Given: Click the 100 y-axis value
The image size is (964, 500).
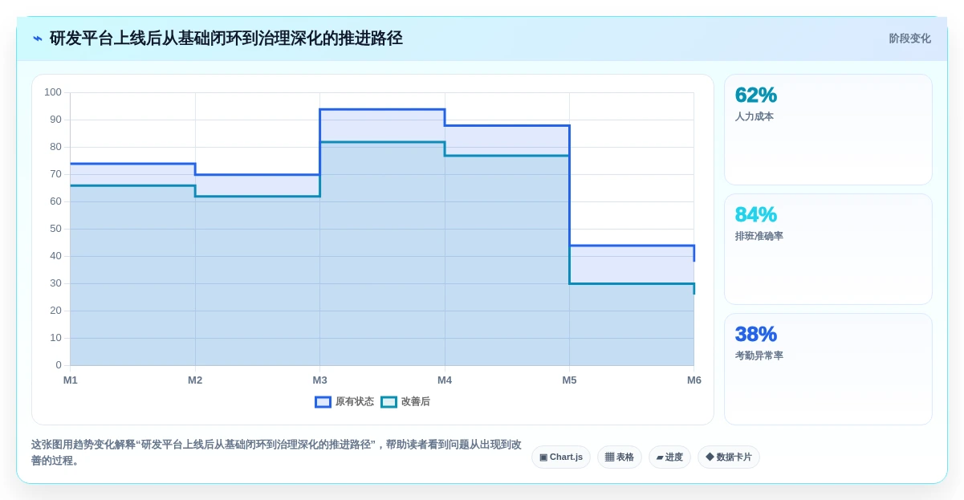Looking at the screenshot, I should point(53,92).
